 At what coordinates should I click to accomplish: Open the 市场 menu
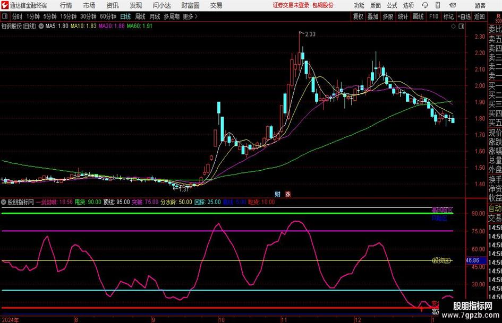[89, 5]
